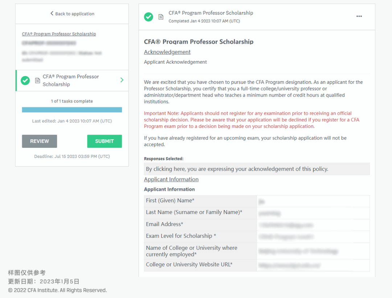Select the acknowledgement policy response row
The width and height of the screenshot is (392, 298).
pos(257,169)
